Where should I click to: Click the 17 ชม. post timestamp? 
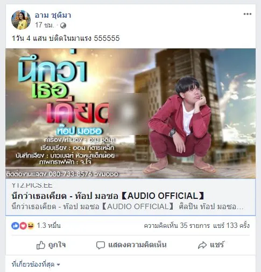click(x=45, y=25)
